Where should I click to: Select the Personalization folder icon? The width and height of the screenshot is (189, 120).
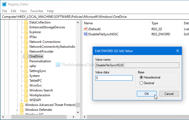click(x=26, y=61)
